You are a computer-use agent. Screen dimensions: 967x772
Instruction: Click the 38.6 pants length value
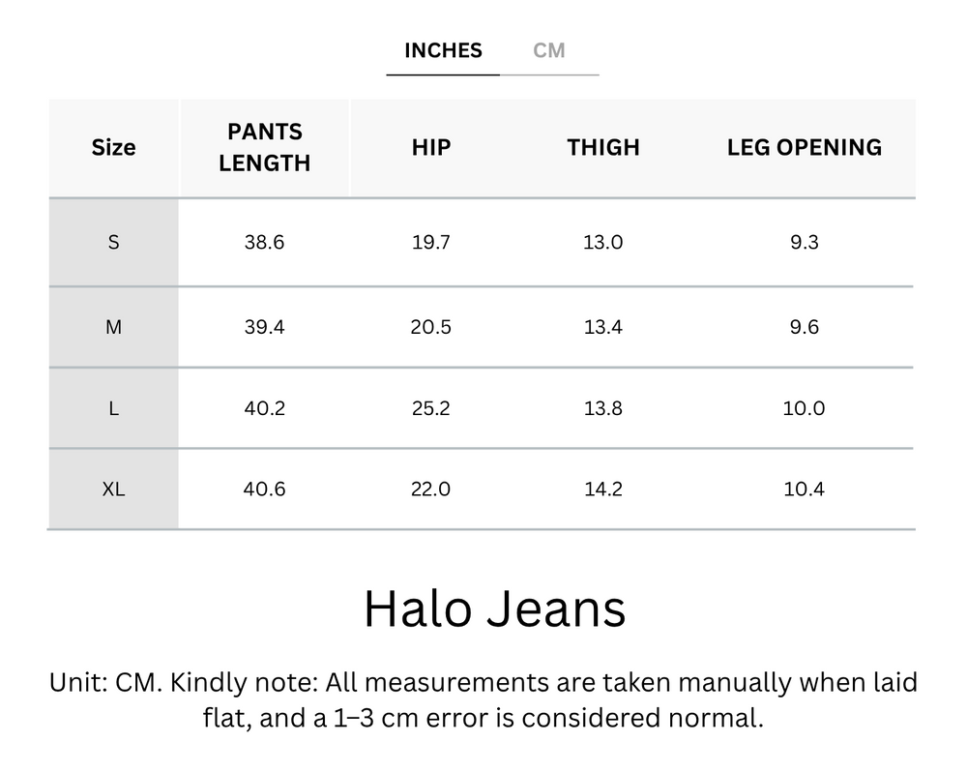tap(264, 243)
